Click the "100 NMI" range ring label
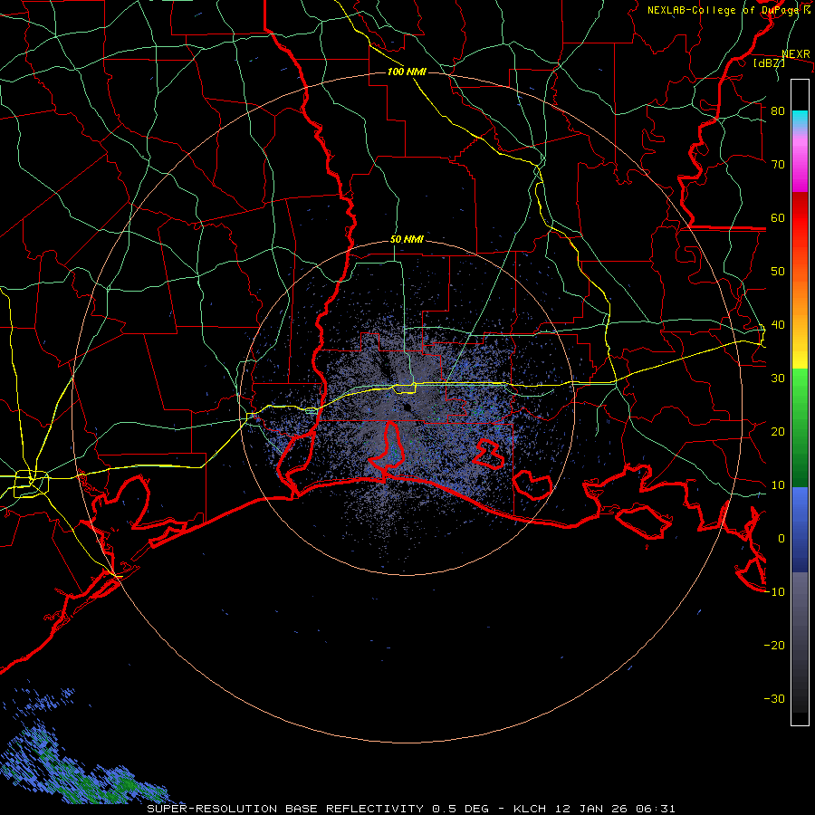 (407, 72)
